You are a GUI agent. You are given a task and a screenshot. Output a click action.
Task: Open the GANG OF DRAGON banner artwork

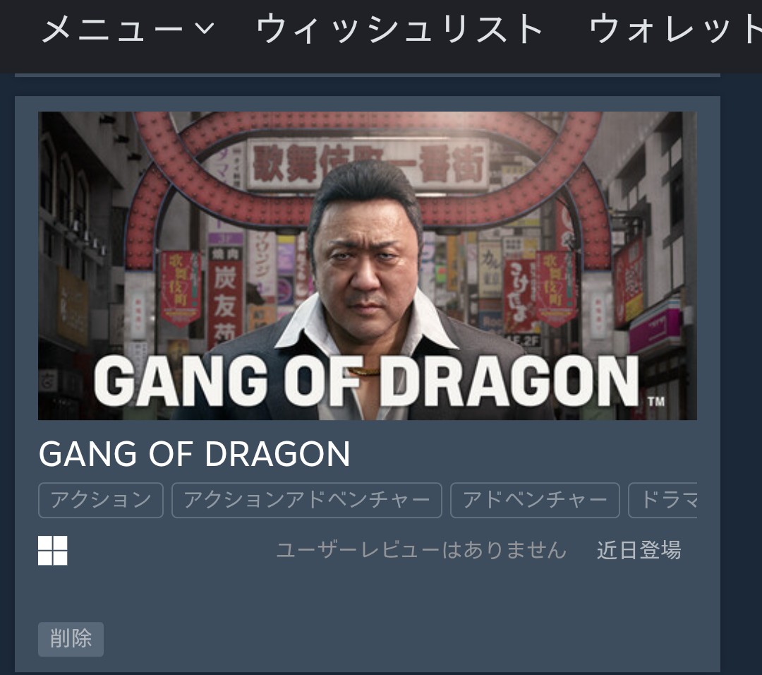(368, 266)
